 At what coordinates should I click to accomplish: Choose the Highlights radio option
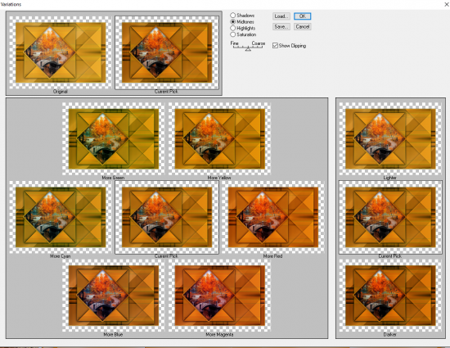(232, 28)
